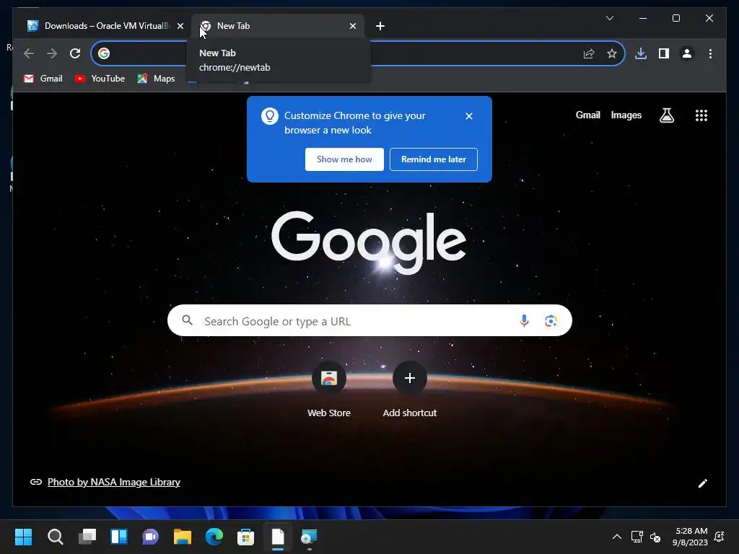Bookmark this tab with the star icon
The height and width of the screenshot is (554, 739).
click(612, 53)
